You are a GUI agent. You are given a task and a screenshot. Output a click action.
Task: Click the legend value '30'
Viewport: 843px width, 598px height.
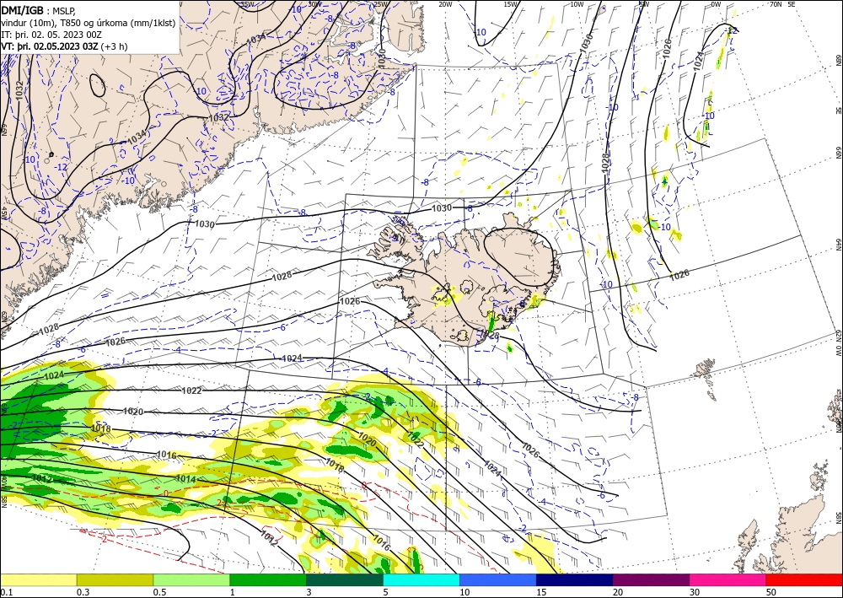(x=695, y=592)
